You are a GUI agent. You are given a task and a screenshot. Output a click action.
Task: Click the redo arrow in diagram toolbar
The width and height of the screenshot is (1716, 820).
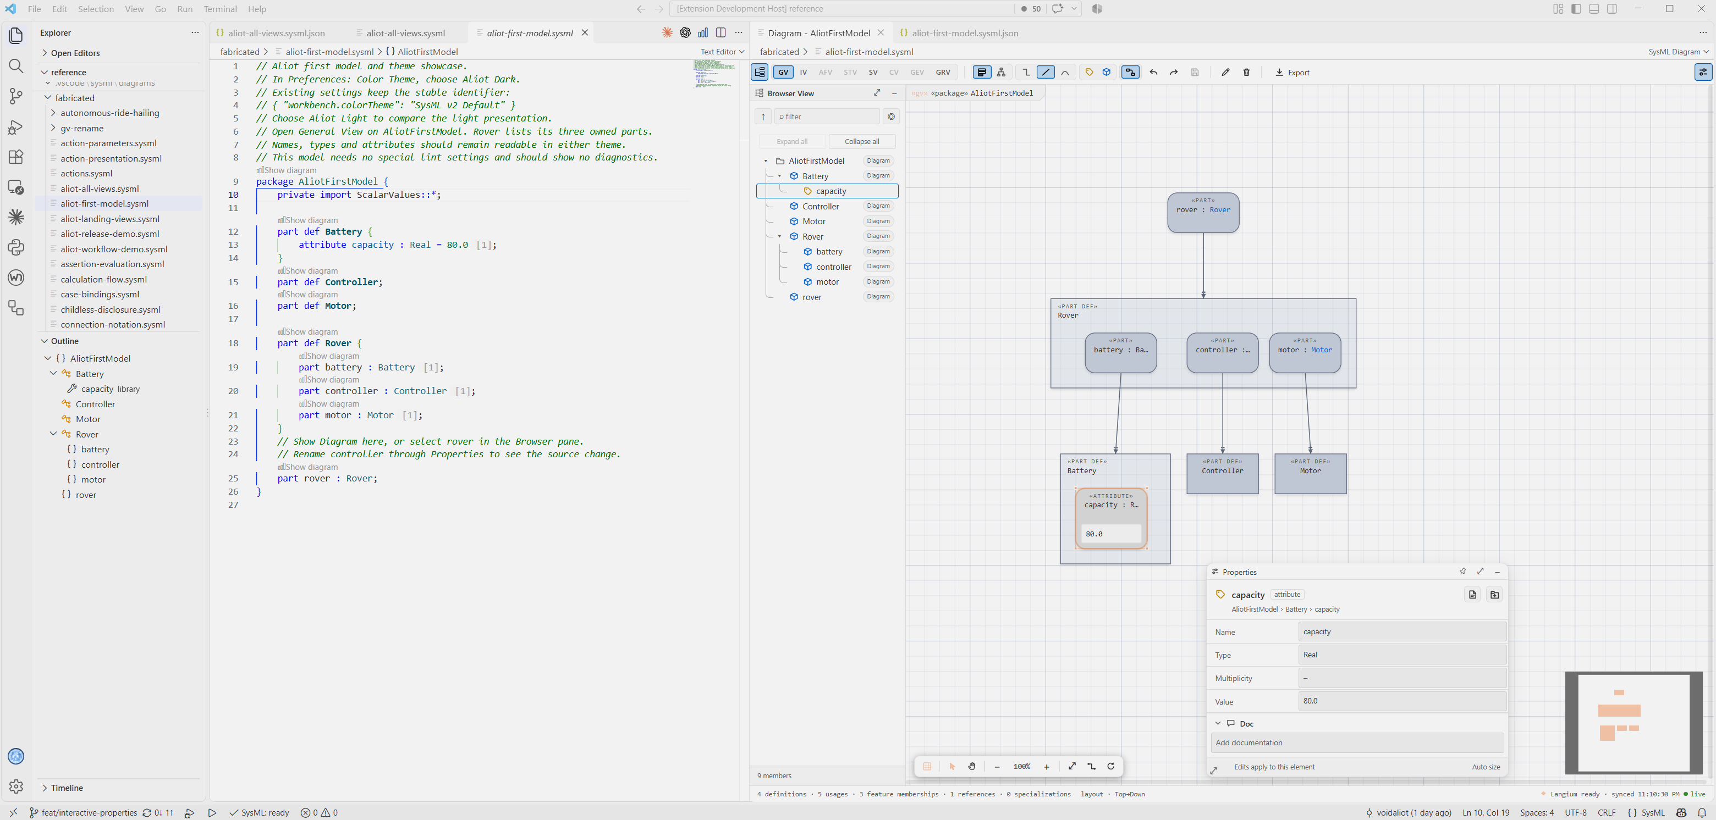[1174, 73]
